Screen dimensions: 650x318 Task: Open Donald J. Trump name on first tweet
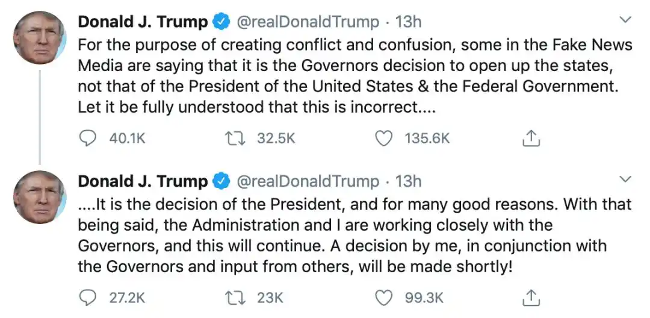[143, 22]
